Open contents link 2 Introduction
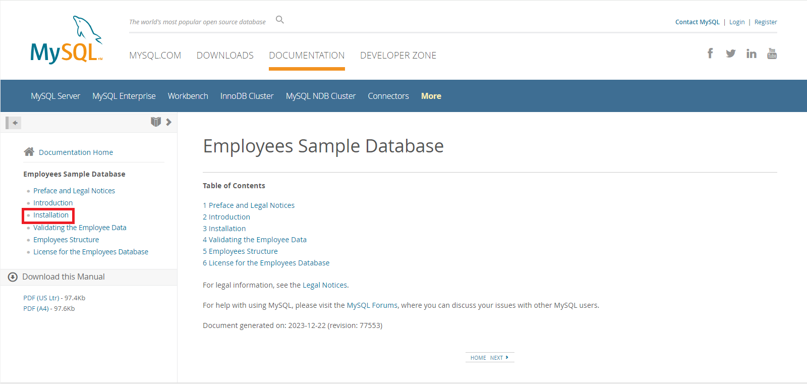 click(226, 217)
